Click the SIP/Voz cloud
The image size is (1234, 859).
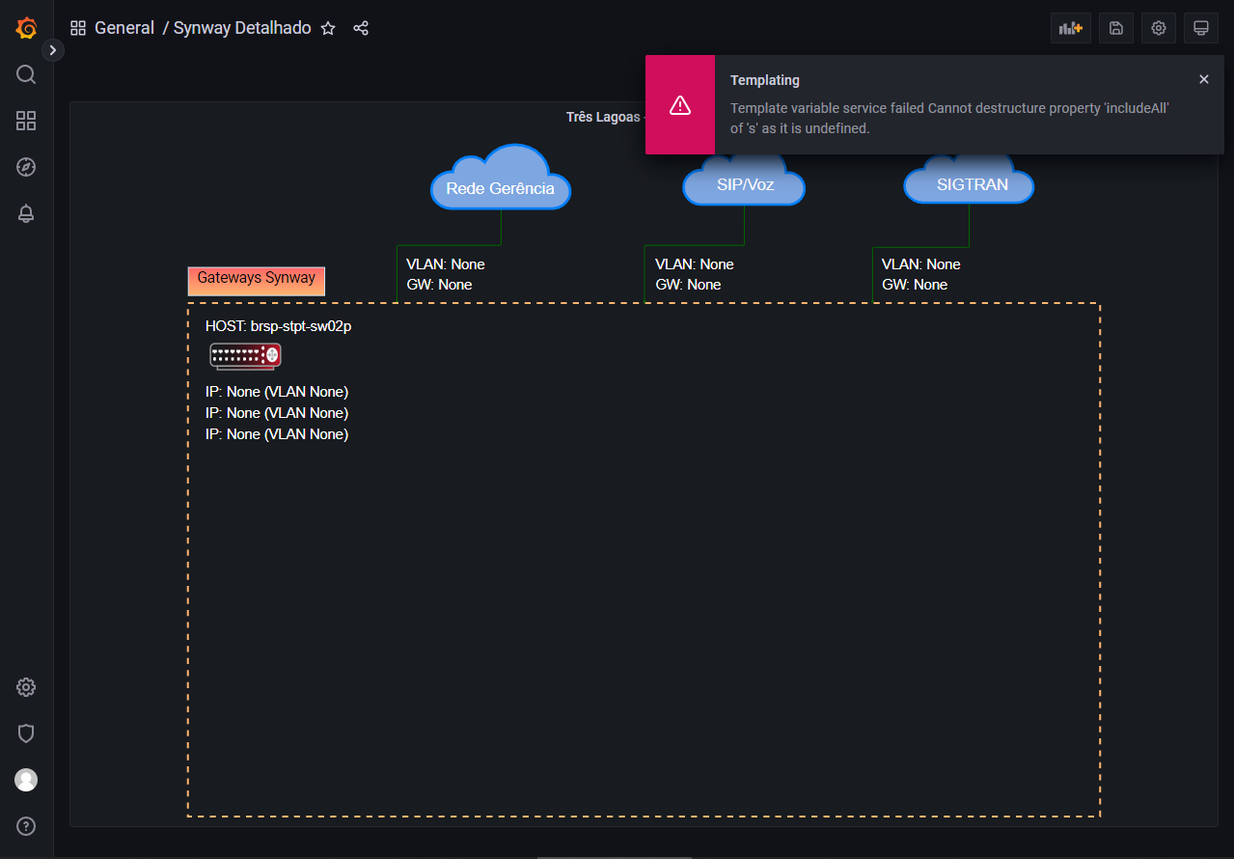pos(744,180)
